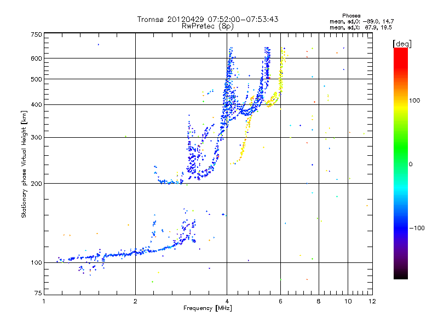Image resolution: width=438 pixels, height=328 pixels.
Task: Click the x-axis label "8"
Action: click(319, 301)
